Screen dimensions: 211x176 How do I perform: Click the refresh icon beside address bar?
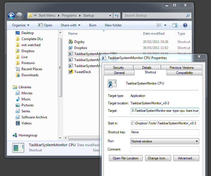[x=117, y=15]
